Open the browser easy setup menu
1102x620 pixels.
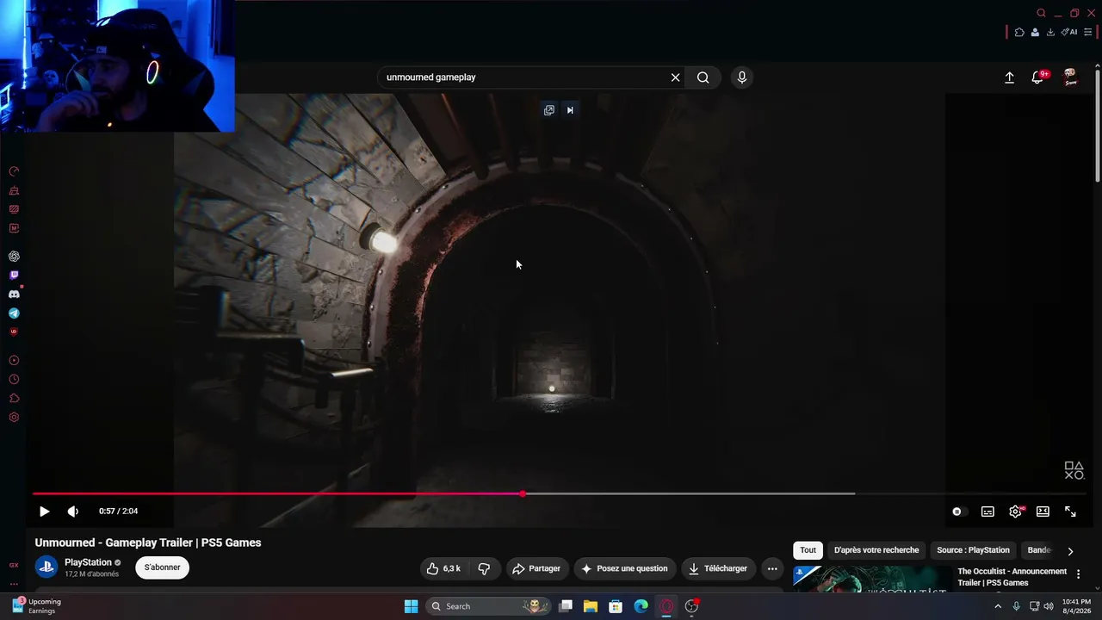[x=1088, y=32]
